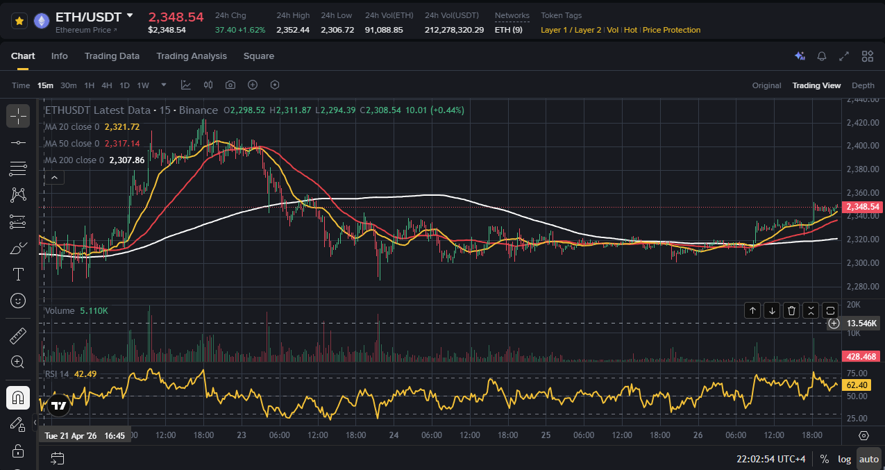Toggle the magnet snap mode
Screen dimensions: 885x470
(x=18, y=398)
